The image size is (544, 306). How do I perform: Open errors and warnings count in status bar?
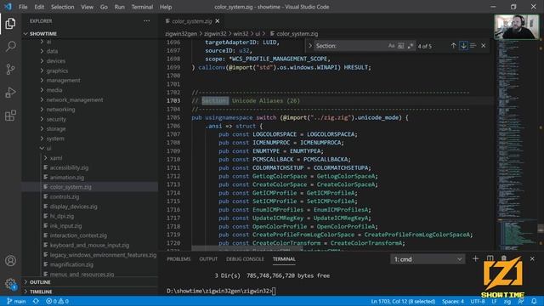(x=57, y=301)
